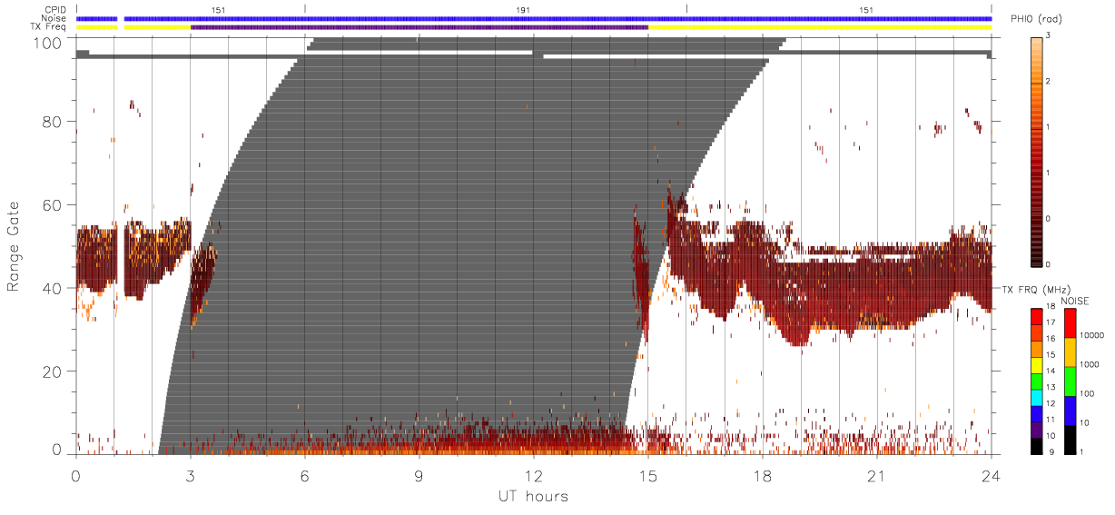
Task: Pick the orange 15–16 MHz TX FRQ swatch
Action: [1037, 349]
